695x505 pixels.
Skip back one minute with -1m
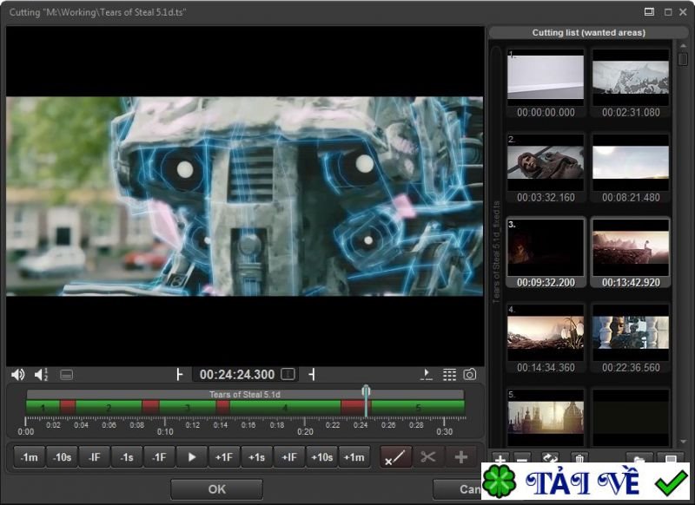click(30, 457)
